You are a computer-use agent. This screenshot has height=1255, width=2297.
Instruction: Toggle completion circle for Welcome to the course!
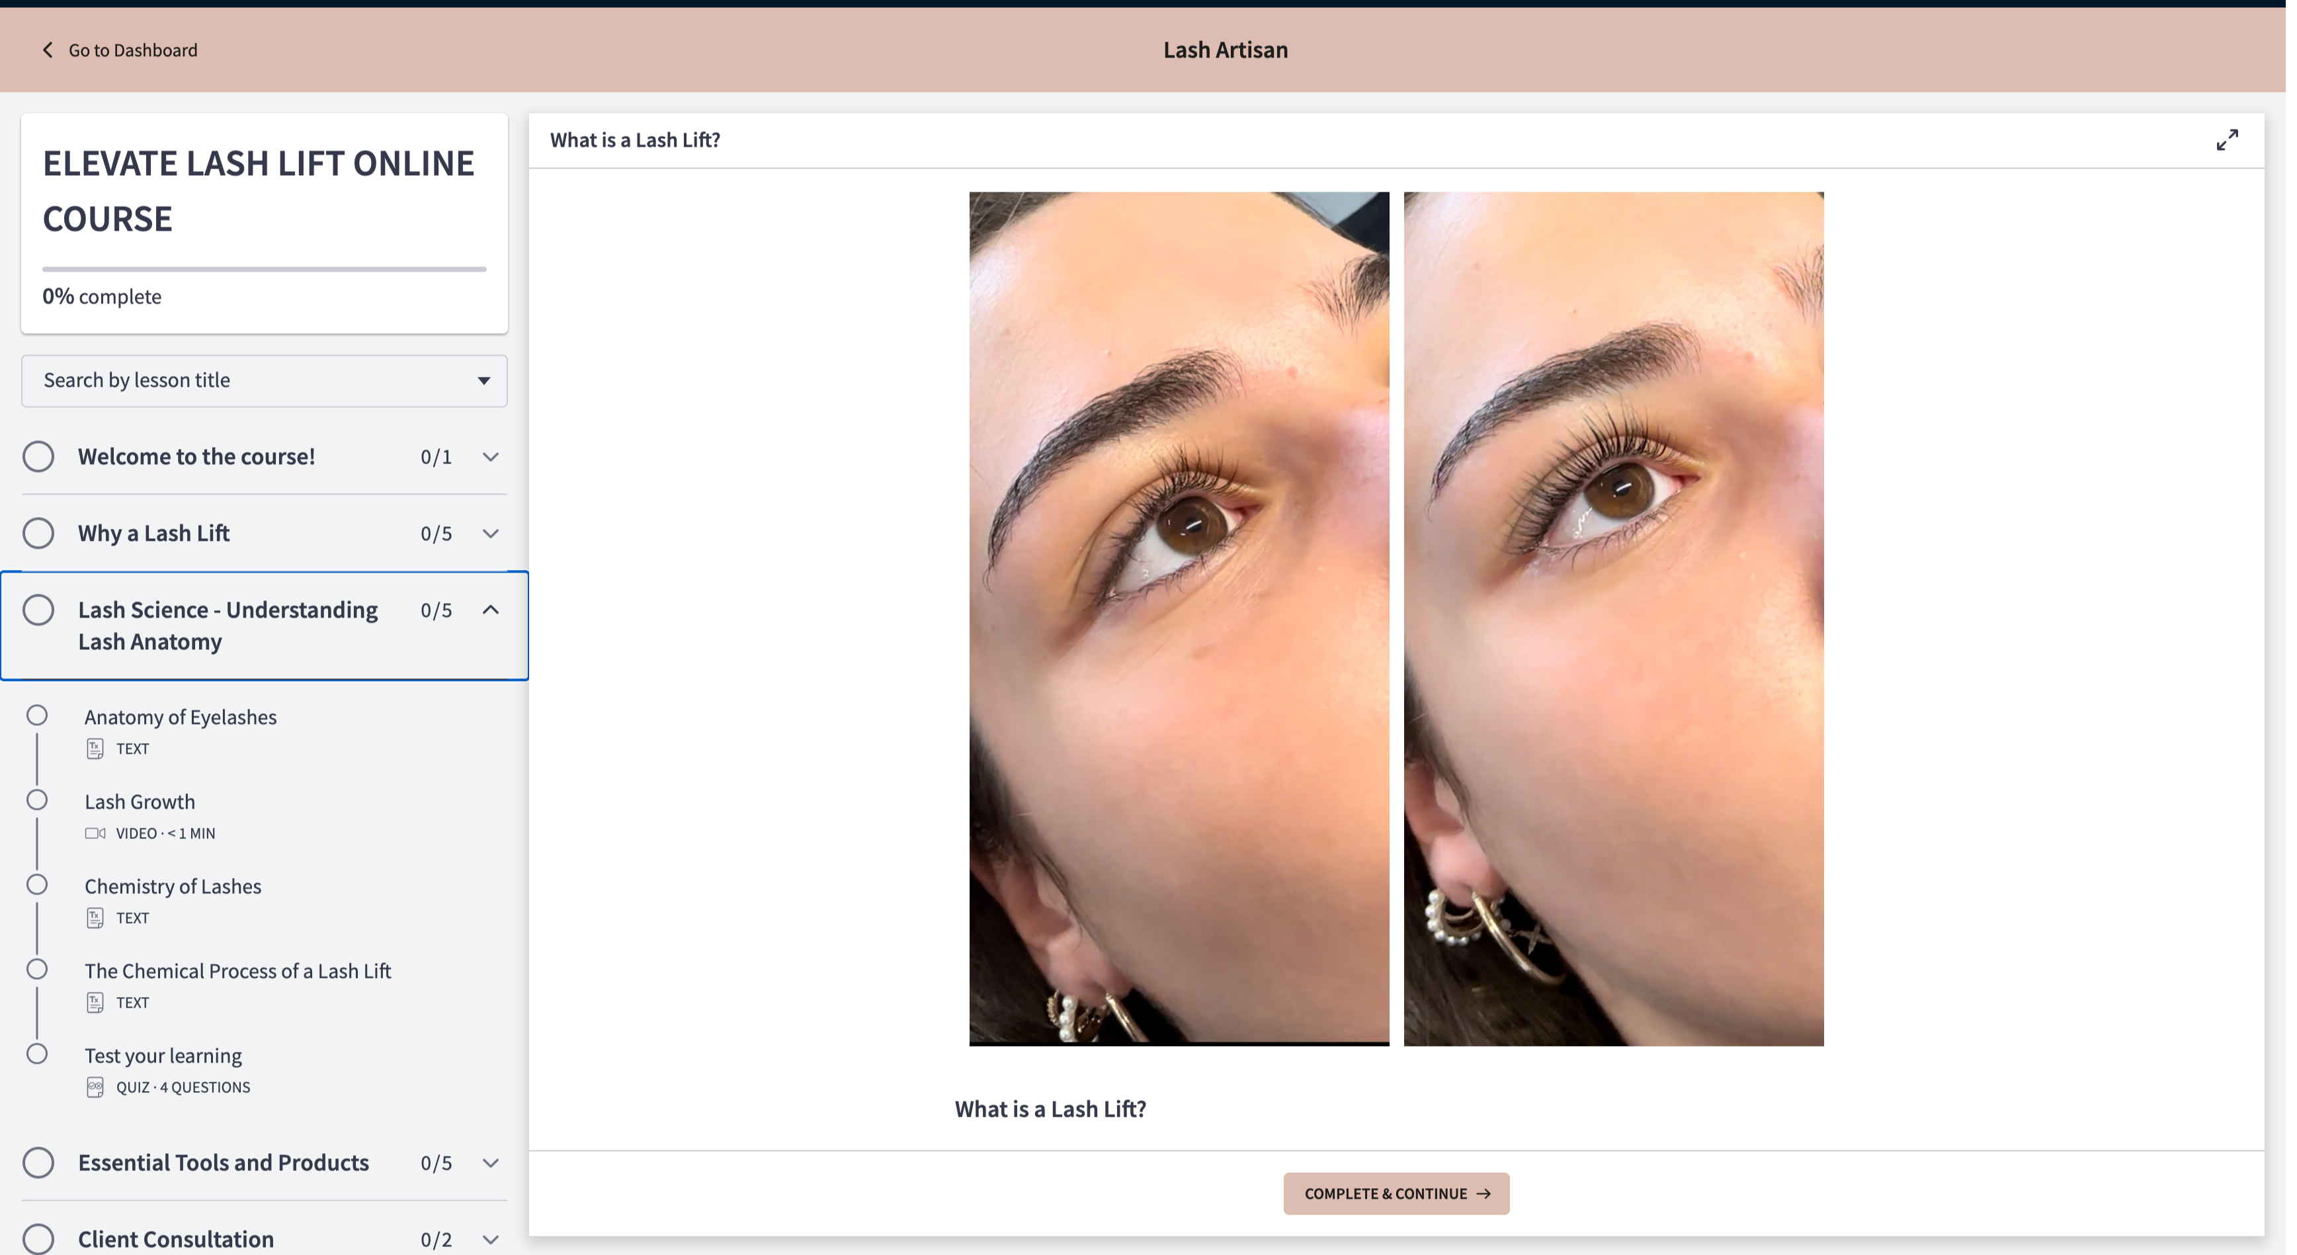pos(38,456)
